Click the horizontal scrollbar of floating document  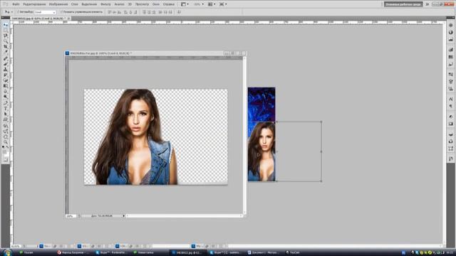pos(185,216)
